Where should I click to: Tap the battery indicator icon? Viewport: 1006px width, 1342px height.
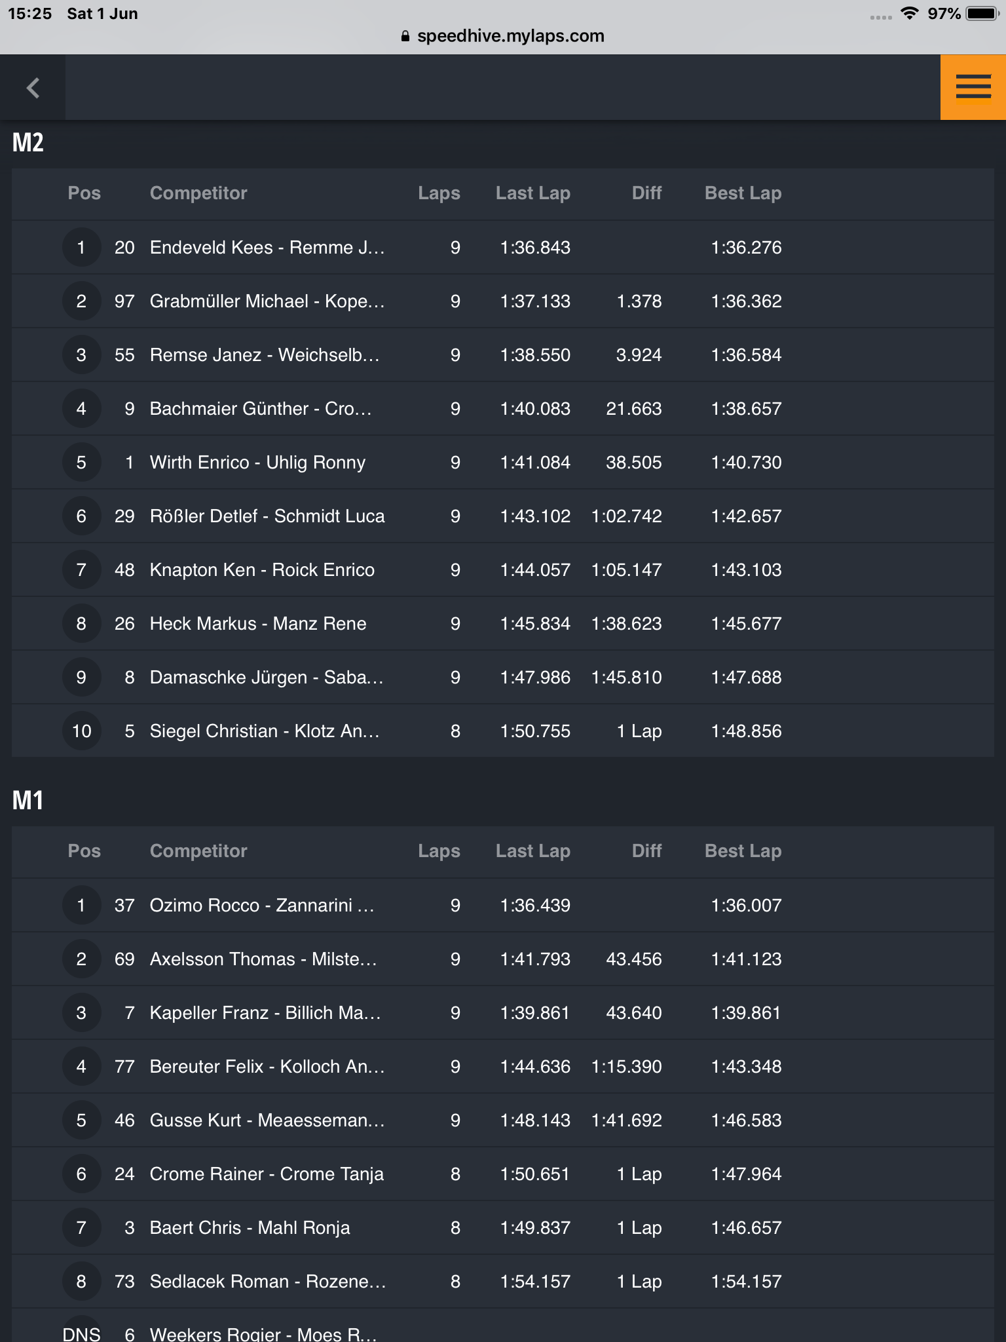pyautogui.click(x=982, y=13)
